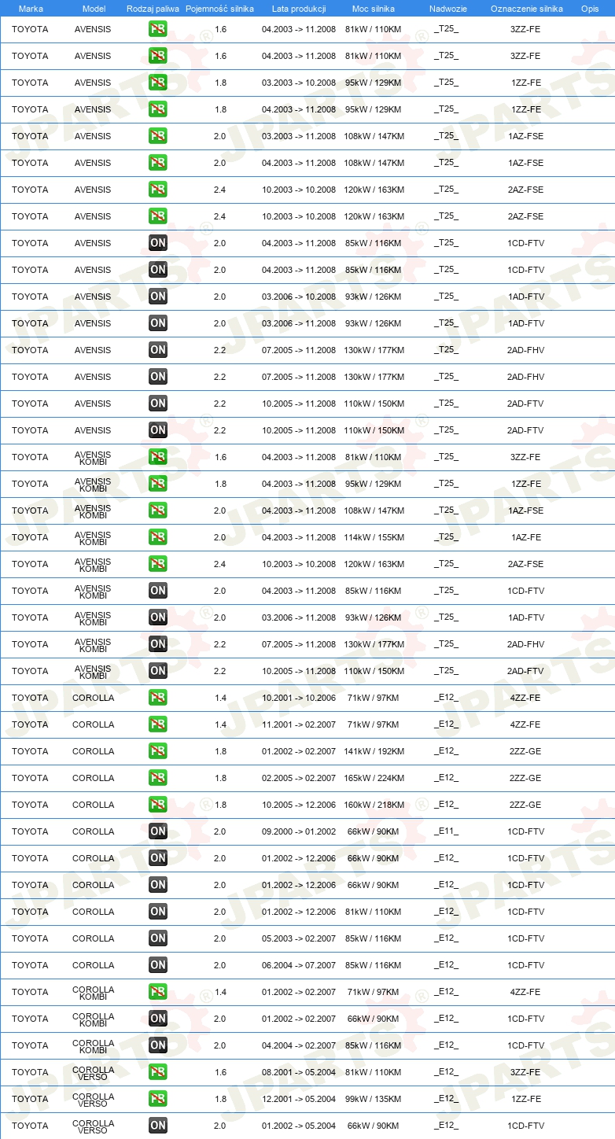Viewport: 615px width, 1139px height.
Task: Click petrol icon in Corolla Verso 1.8 row
Action: point(158,1099)
